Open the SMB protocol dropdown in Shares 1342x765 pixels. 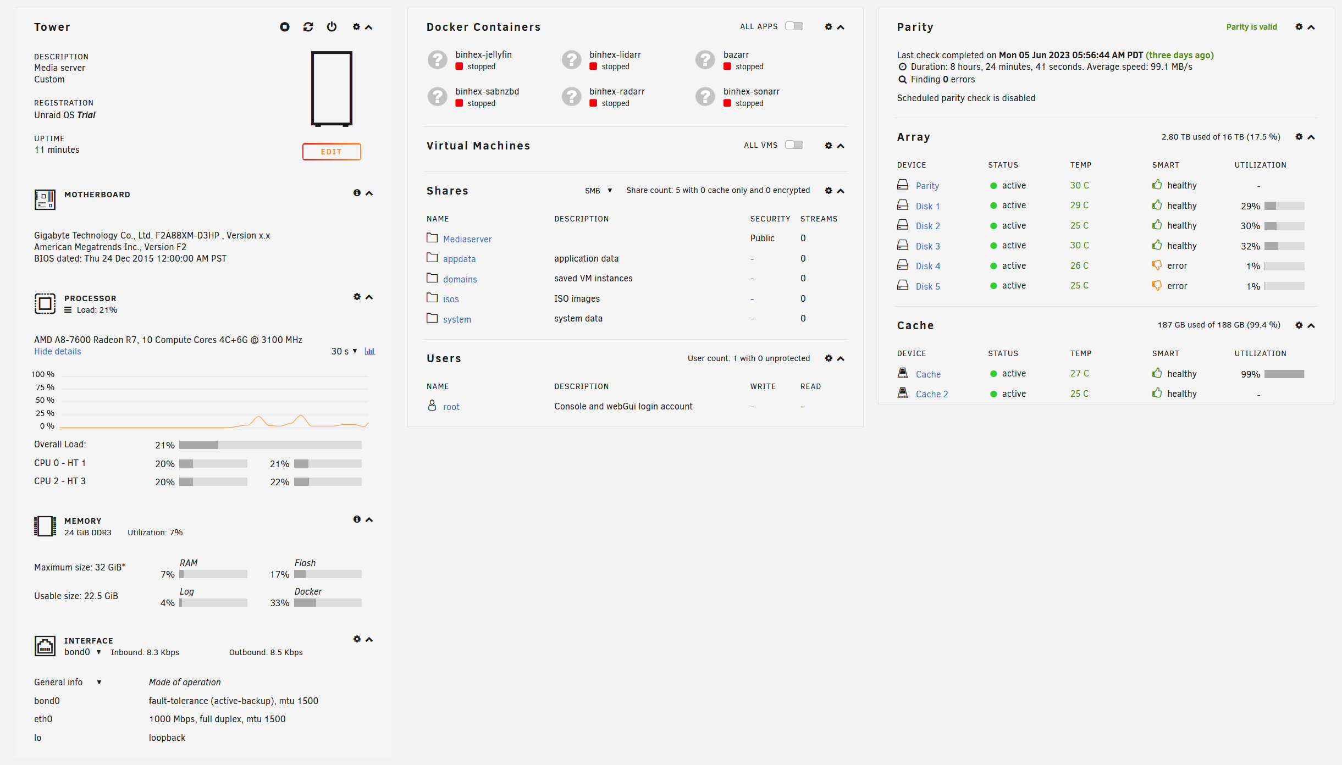click(x=598, y=191)
